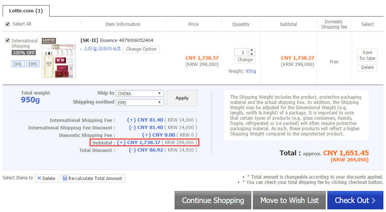Click Delete selected items button
This screenshot has width=386, height=212.
(x=46, y=178)
